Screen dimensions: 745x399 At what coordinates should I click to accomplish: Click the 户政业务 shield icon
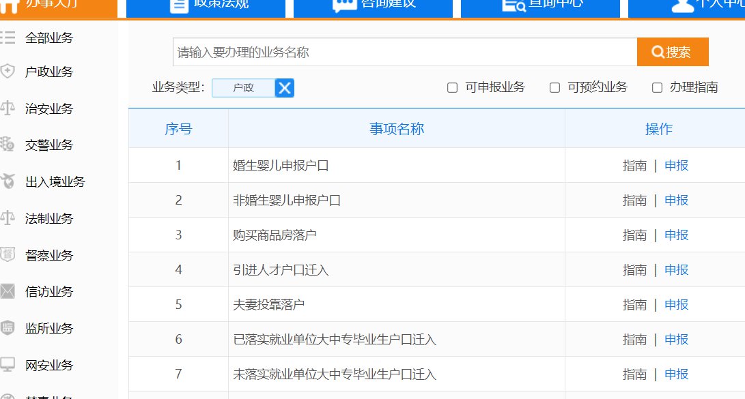point(7,72)
